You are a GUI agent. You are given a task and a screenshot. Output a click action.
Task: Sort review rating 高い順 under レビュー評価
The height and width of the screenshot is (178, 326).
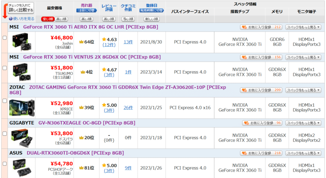(x=109, y=19)
